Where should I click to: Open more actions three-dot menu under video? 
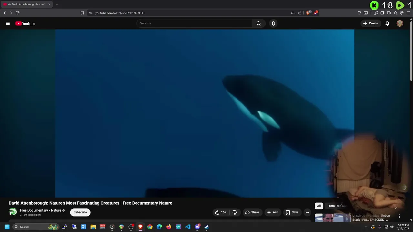307,212
